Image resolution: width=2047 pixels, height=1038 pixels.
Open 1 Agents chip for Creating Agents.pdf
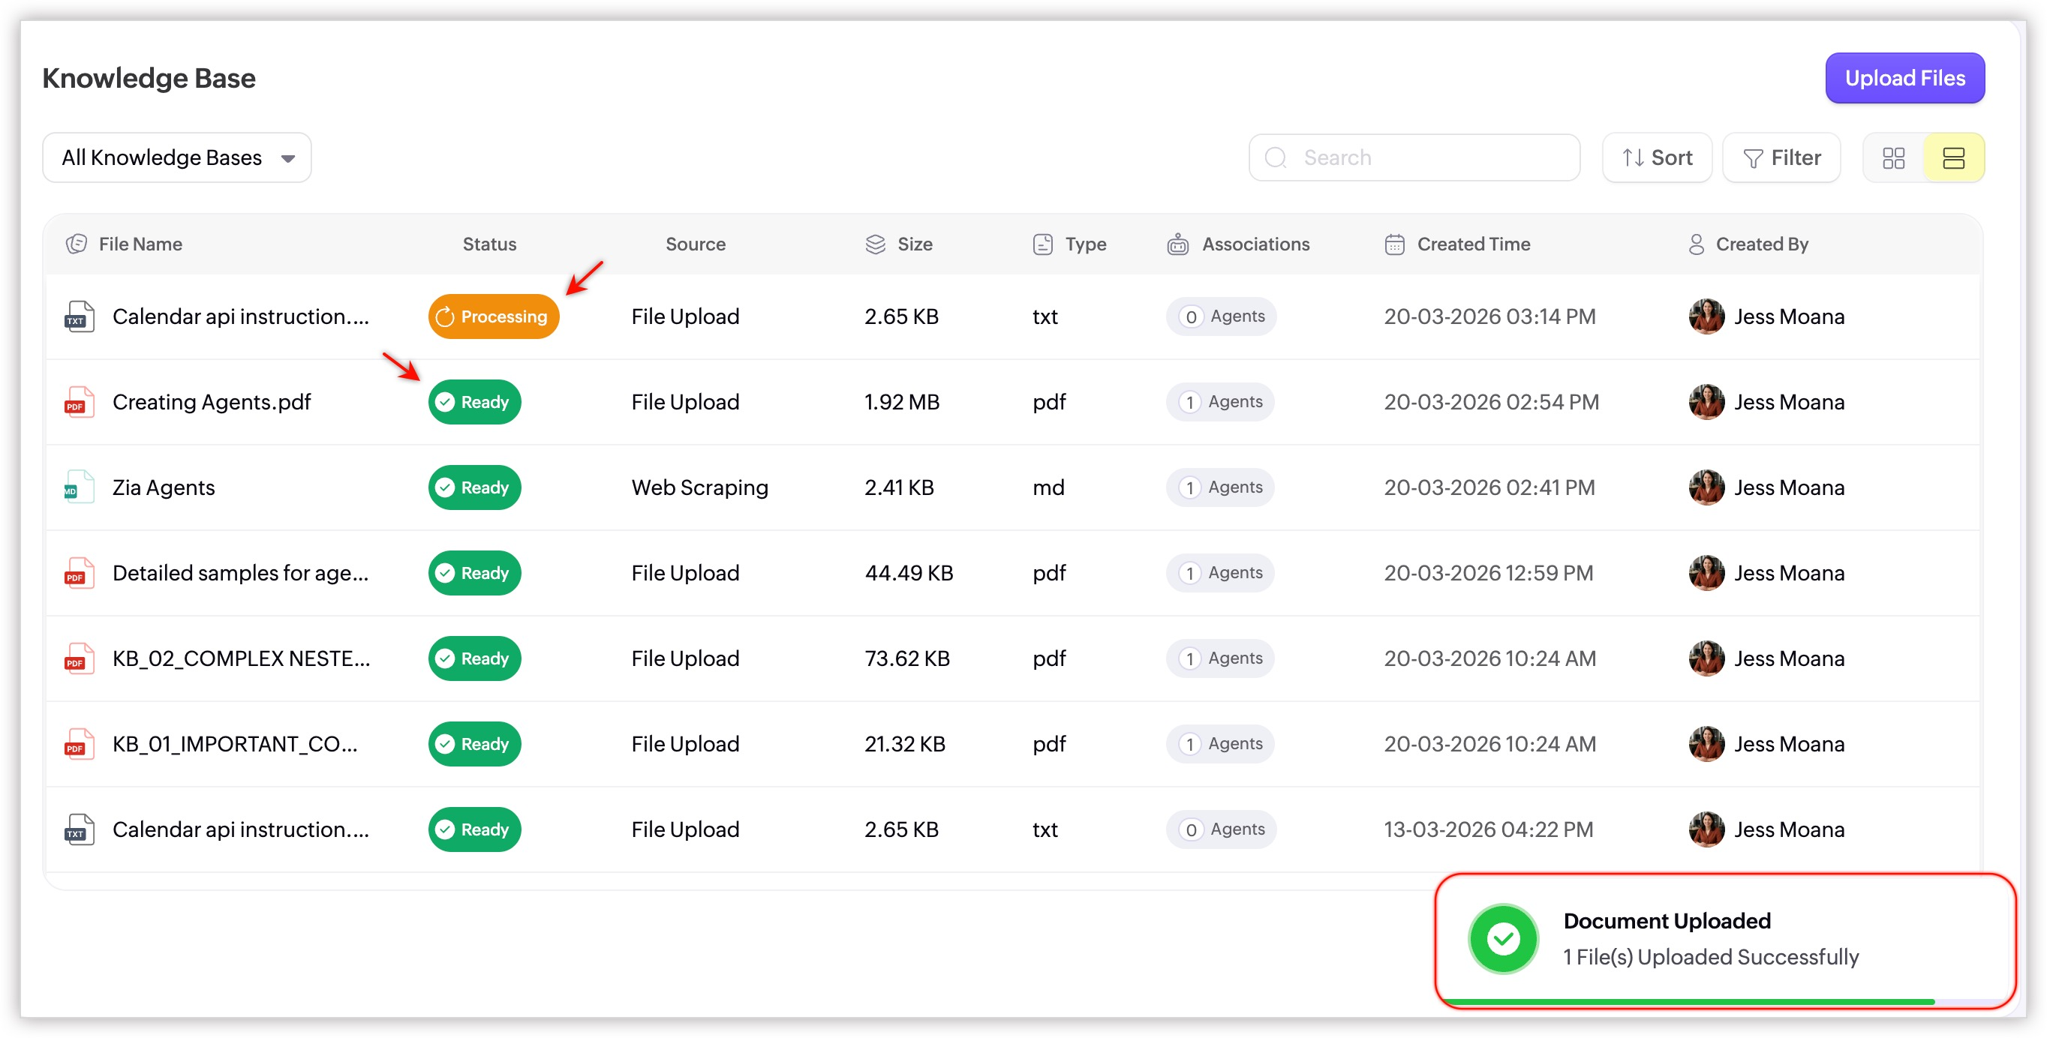click(x=1220, y=402)
